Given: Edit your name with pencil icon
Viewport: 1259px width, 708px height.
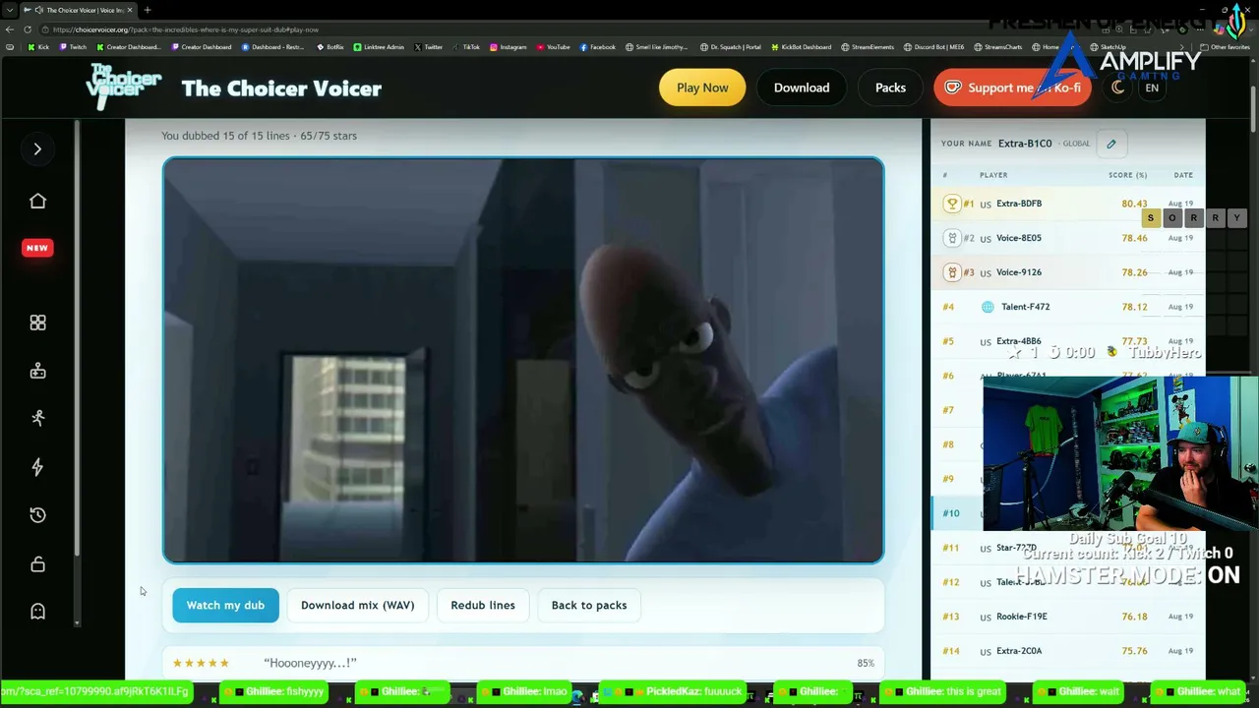Looking at the screenshot, I should tap(1111, 144).
